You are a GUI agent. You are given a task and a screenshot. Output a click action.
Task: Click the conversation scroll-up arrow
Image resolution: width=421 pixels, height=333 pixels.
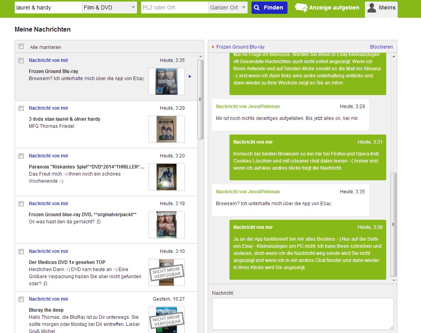click(x=394, y=56)
